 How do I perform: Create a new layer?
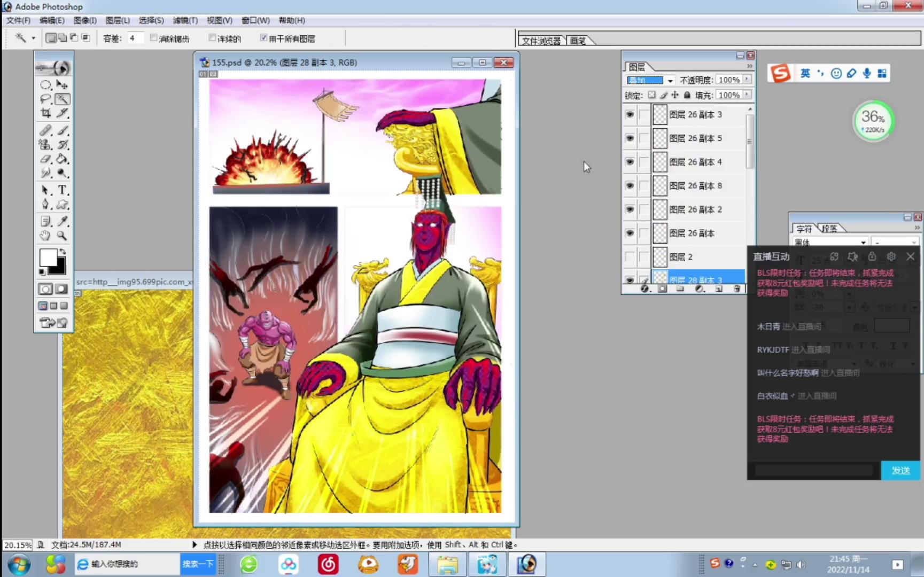[x=719, y=288]
